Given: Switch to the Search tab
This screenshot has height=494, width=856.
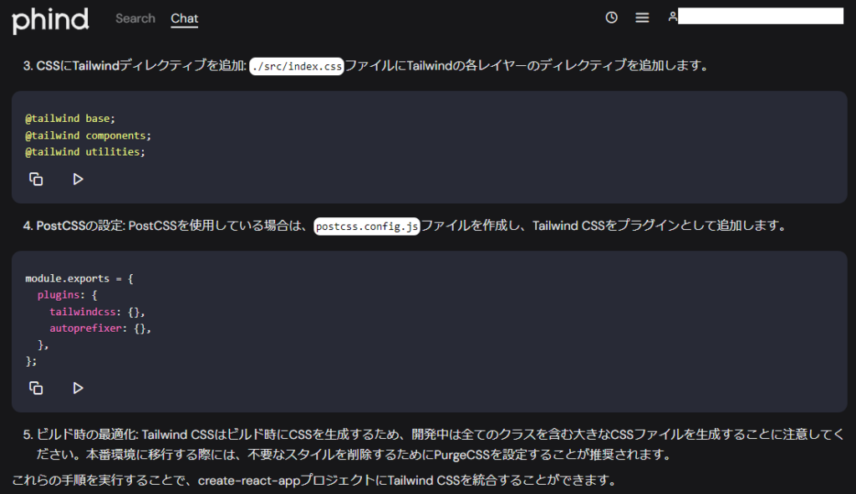Looking at the screenshot, I should (x=135, y=18).
